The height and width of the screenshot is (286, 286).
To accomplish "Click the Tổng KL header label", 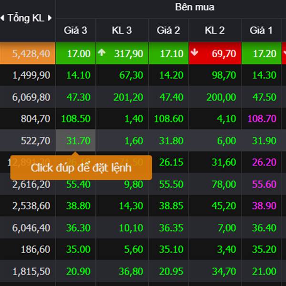I will (26, 19).
